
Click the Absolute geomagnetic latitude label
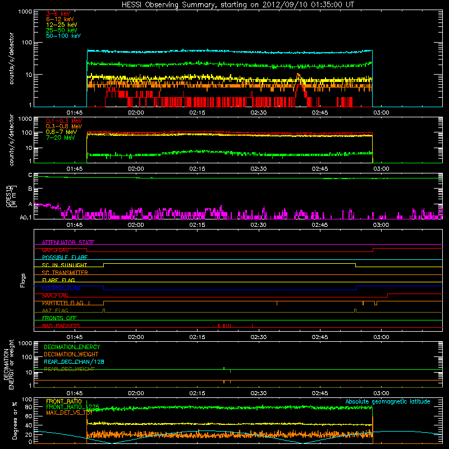point(388,401)
